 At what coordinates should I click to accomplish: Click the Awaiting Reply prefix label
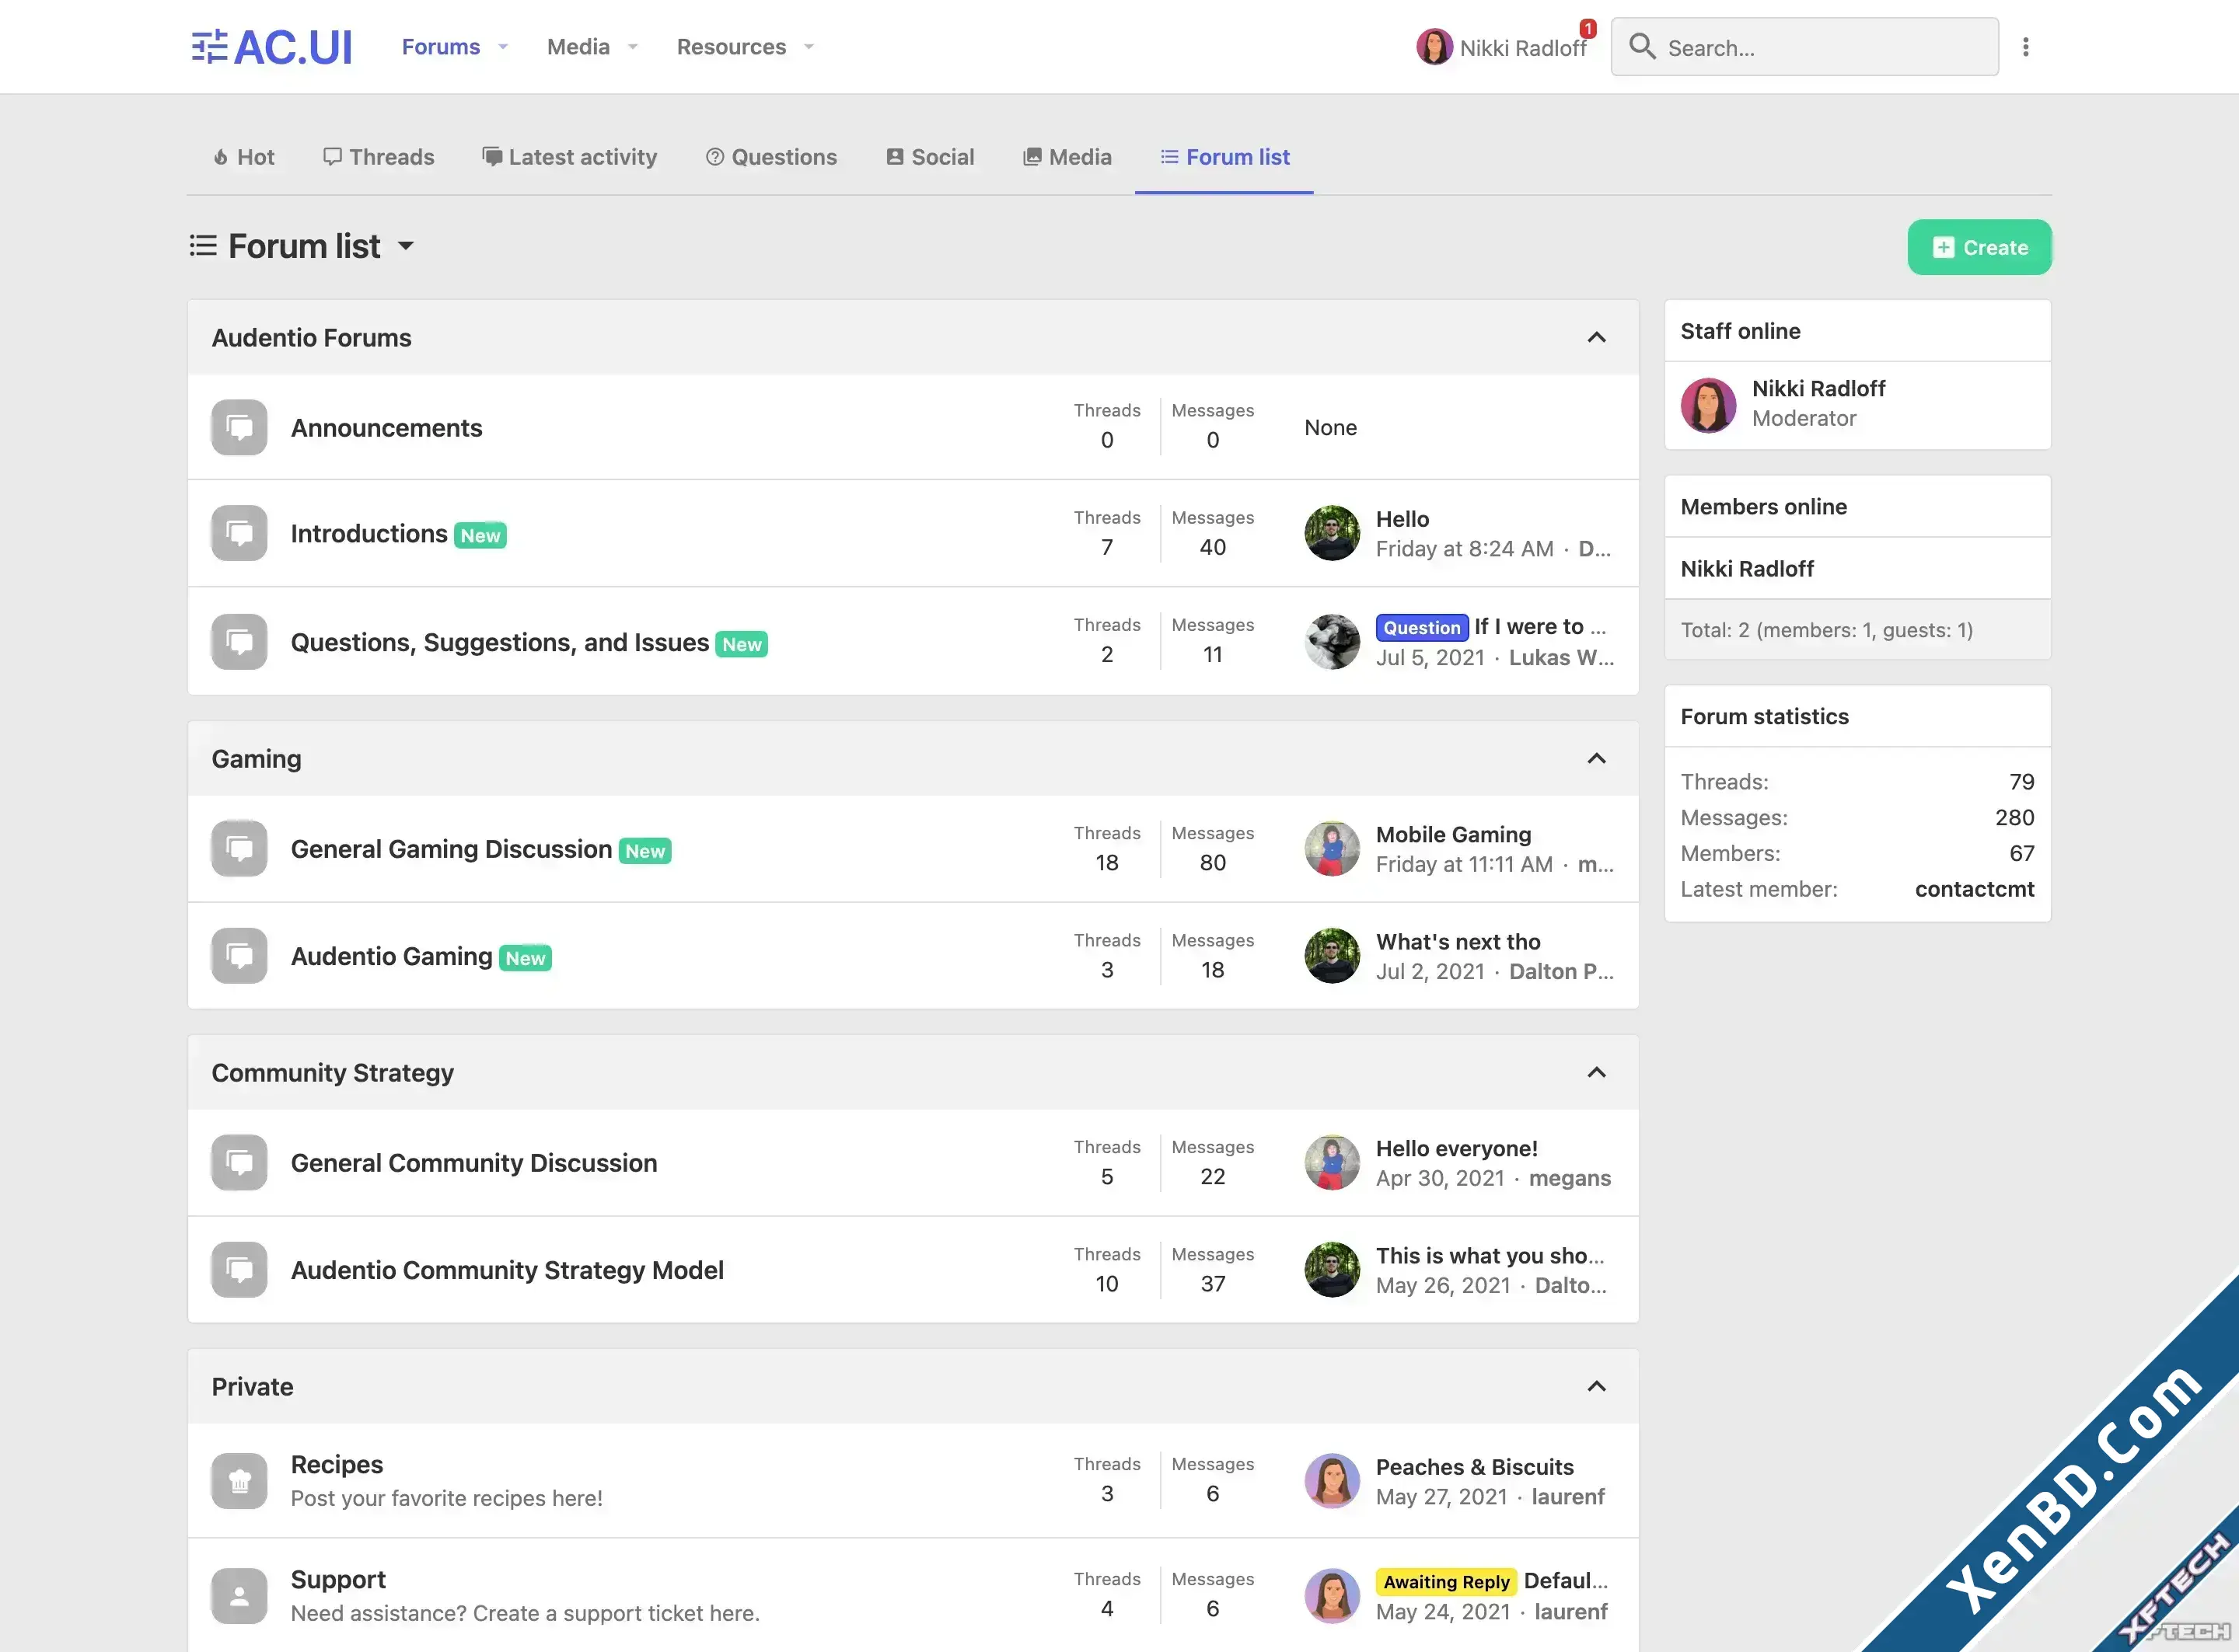(1446, 1581)
